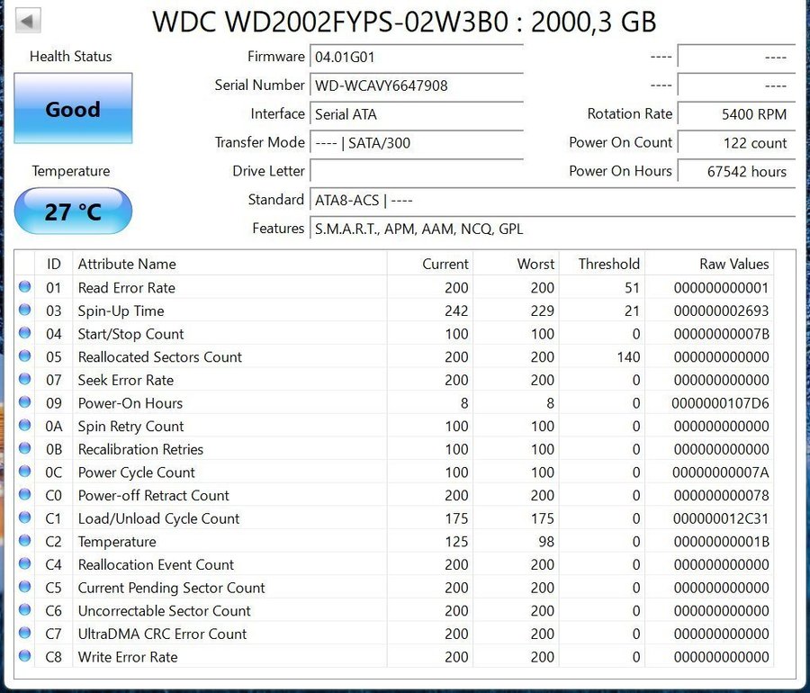
Task: Click status icon for Write Error Rate
Action: point(25,657)
